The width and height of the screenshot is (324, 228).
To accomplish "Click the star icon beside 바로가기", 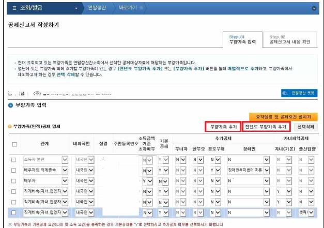I will point(142,8).
